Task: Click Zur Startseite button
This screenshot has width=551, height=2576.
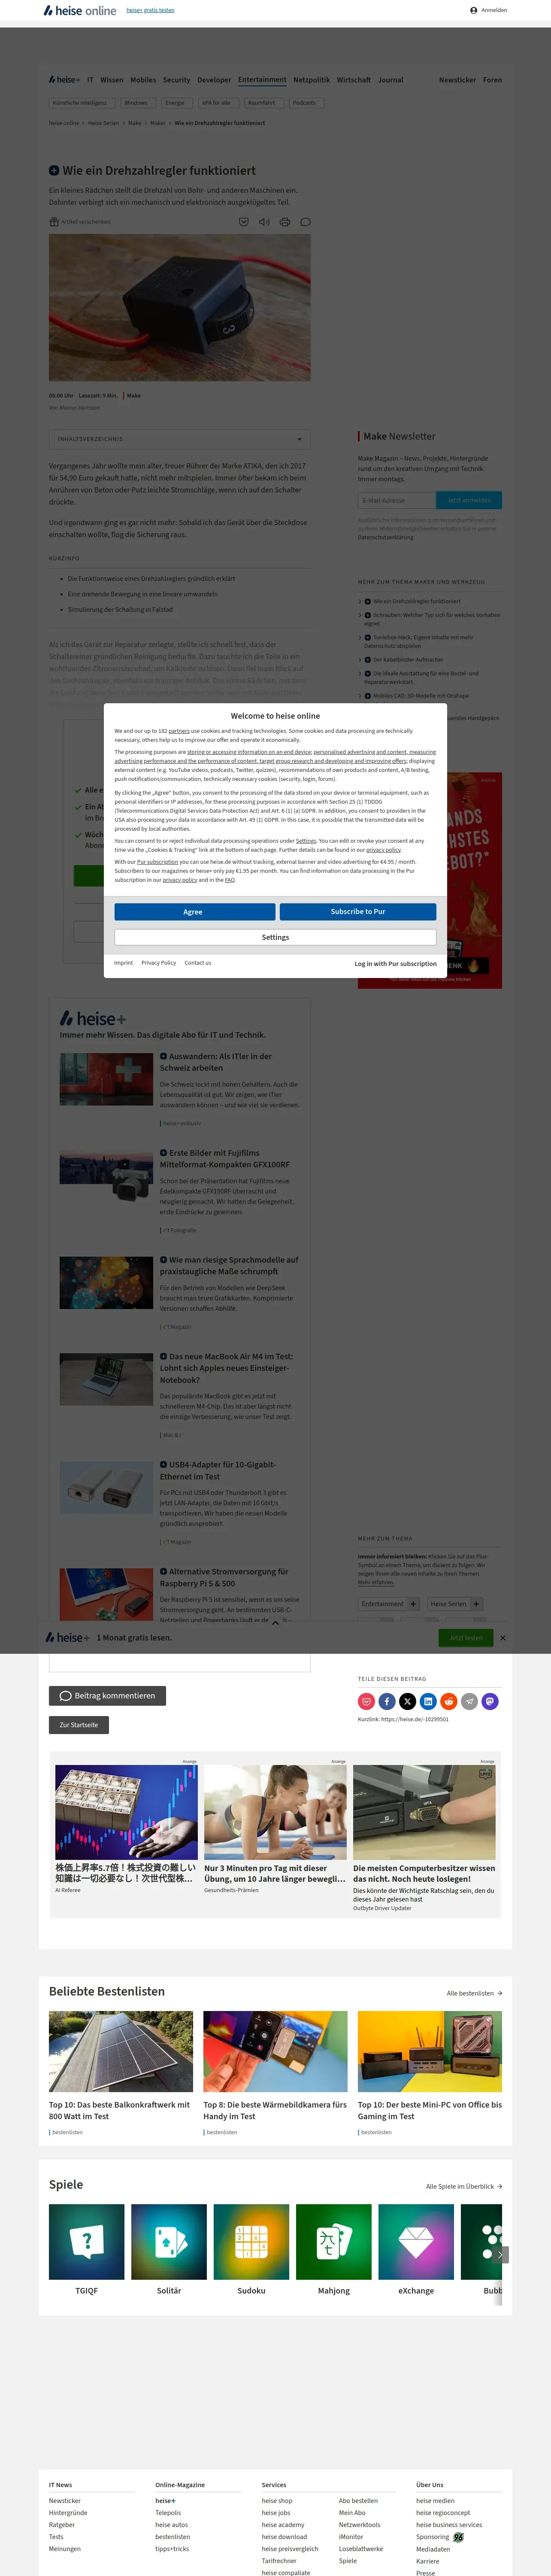Action: click(x=79, y=1725)
